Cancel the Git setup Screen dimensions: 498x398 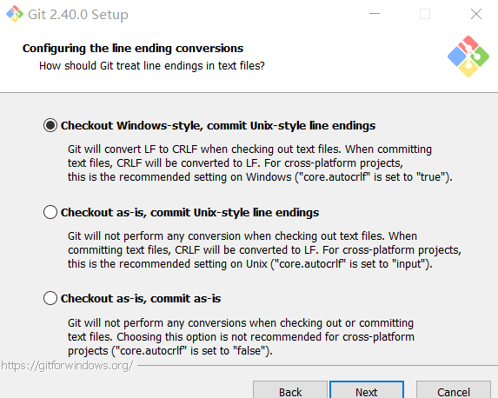[x=454, y=390]
